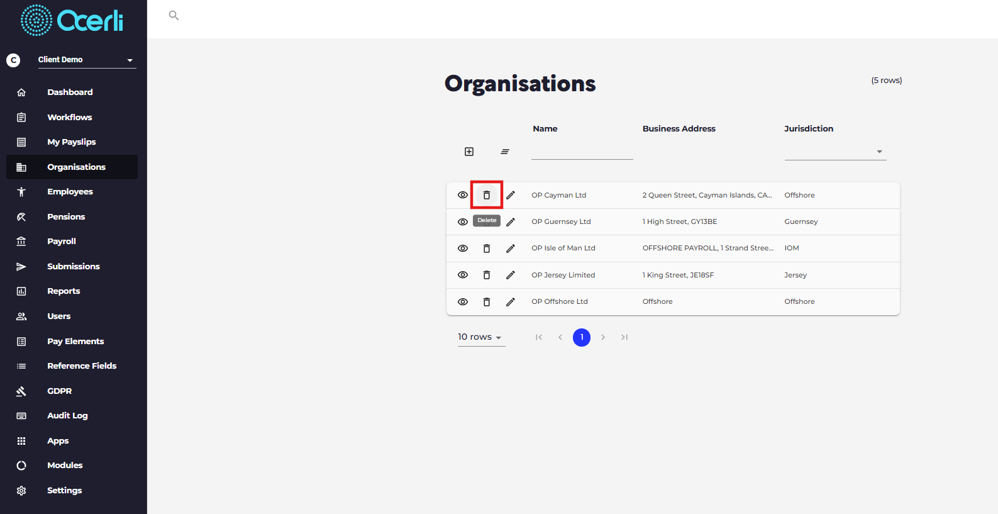This screenshot has width=998, height=514.
Task: Select page 1 button
Action: tap(582, 337)
